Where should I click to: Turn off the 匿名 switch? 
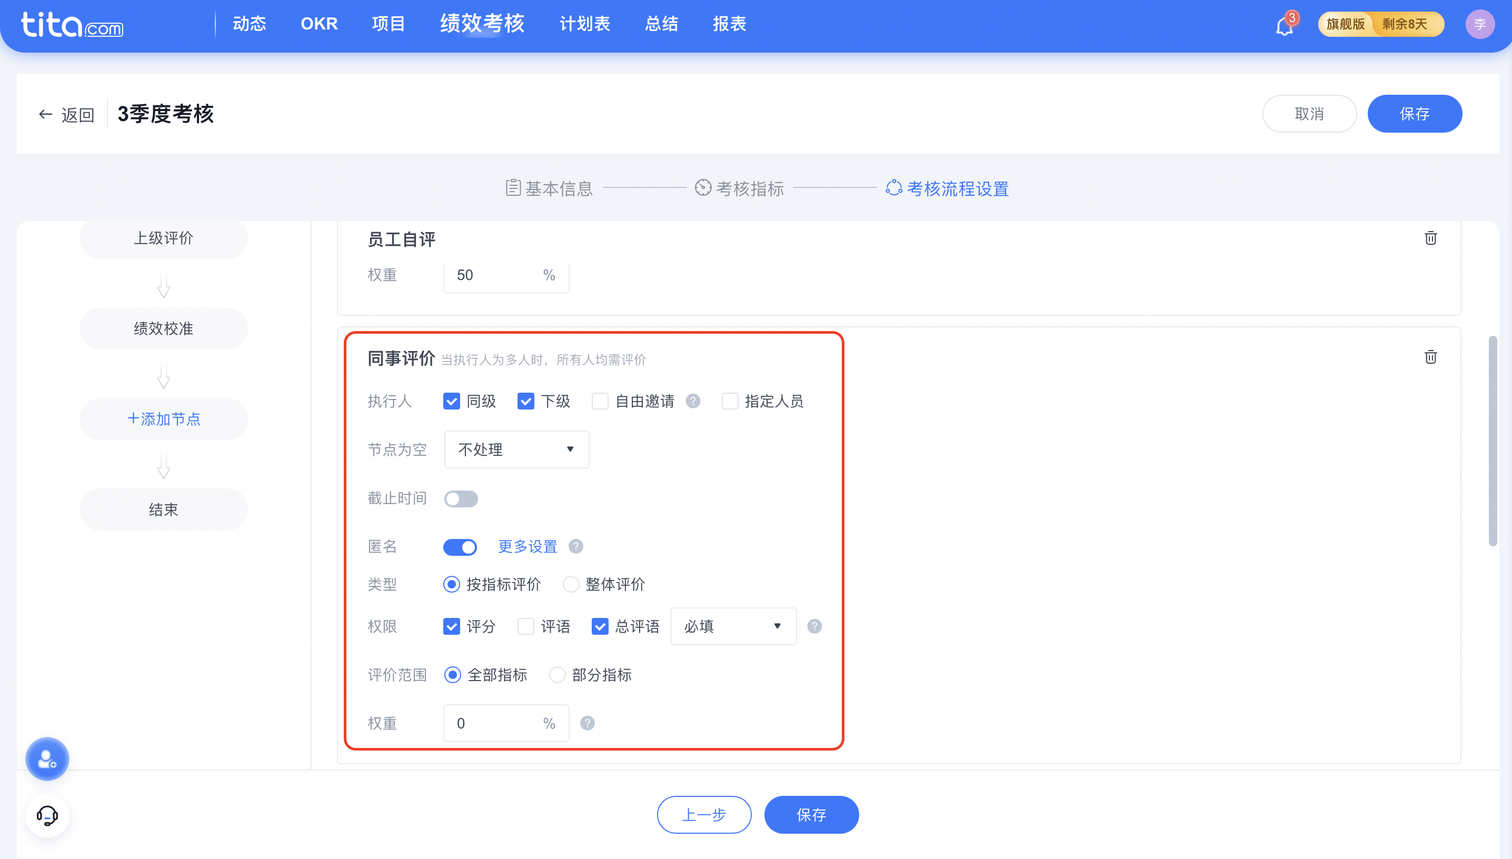(x=460, y=547)
